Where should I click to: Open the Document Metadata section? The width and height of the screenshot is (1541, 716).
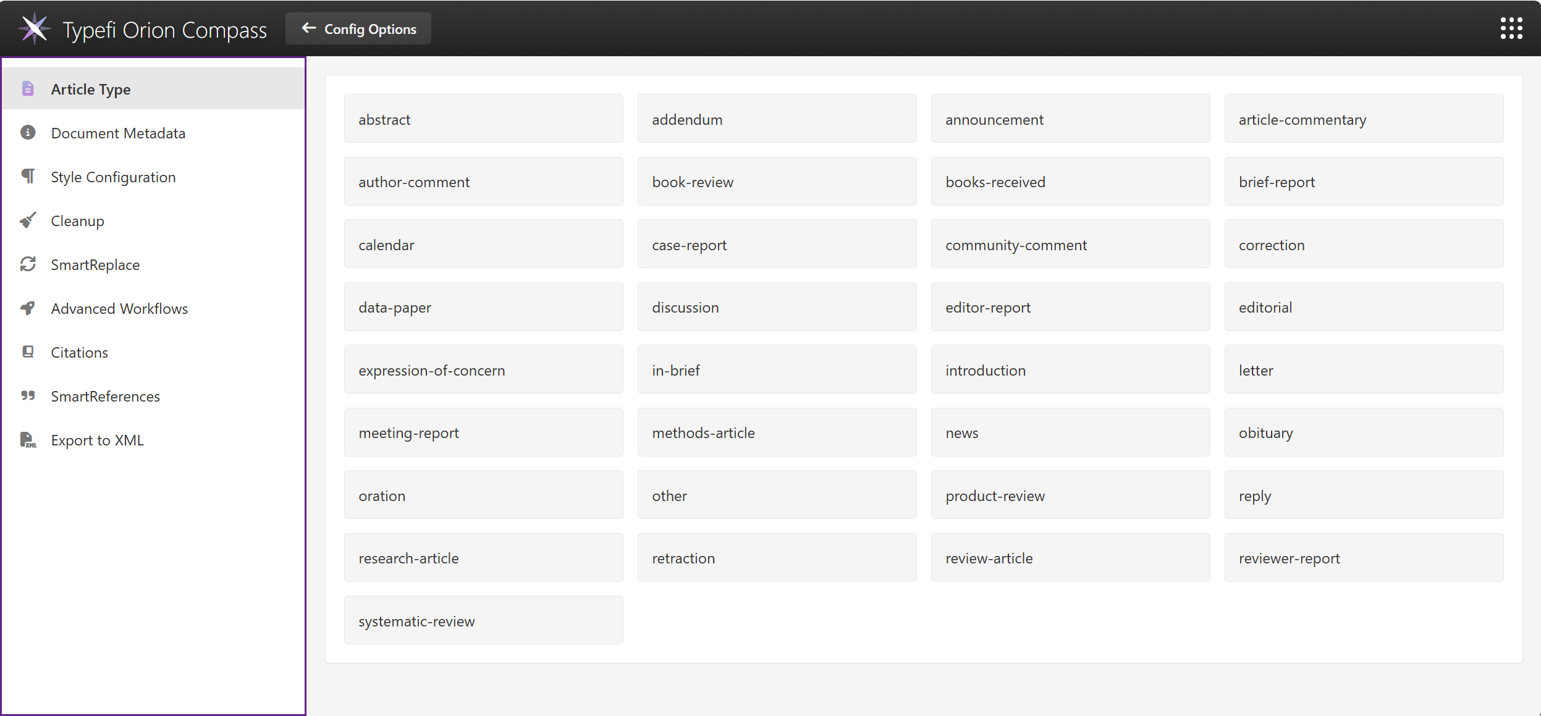click(x=118, y=133)
